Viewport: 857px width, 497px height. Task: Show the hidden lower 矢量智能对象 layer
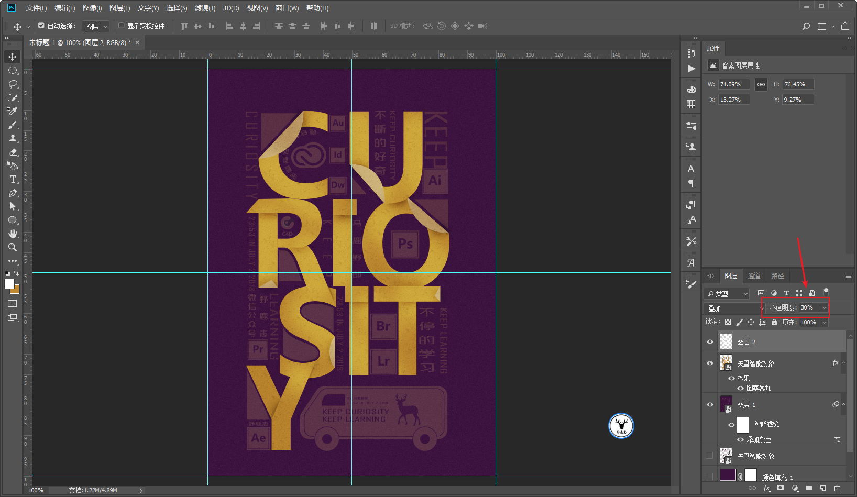click(x=710, y=456)
